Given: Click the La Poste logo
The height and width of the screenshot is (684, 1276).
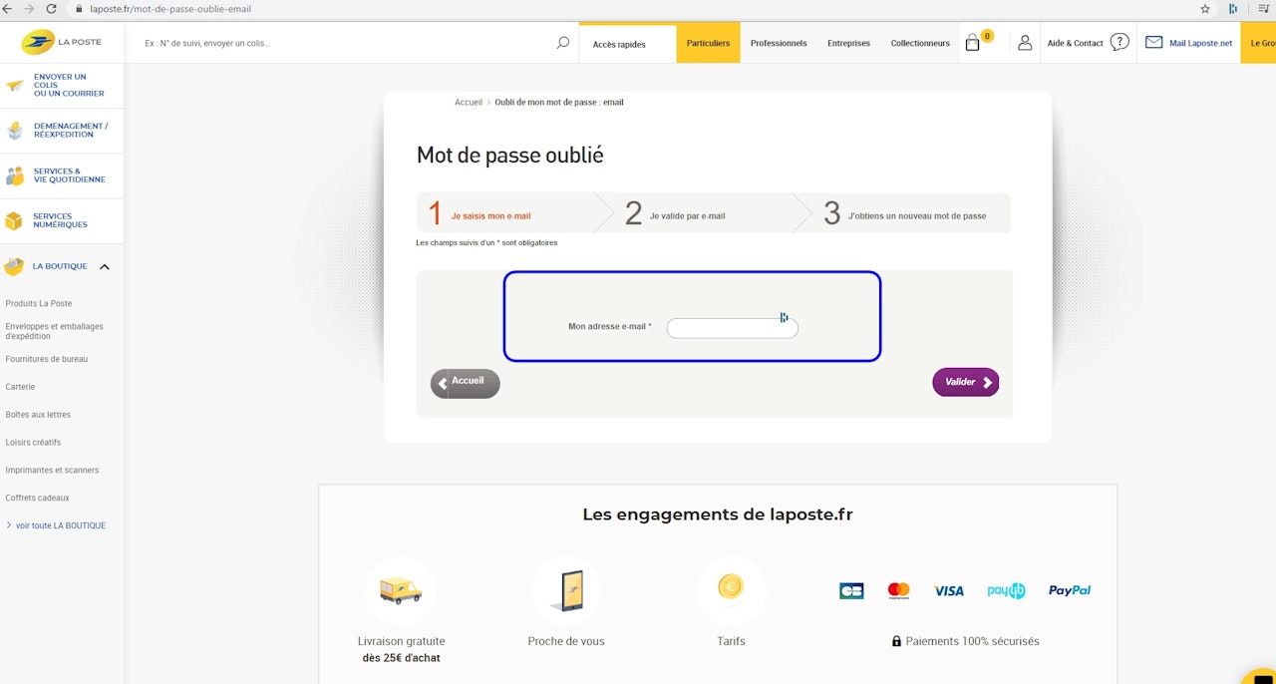Looking at the screenshot, I should (62, 43).
